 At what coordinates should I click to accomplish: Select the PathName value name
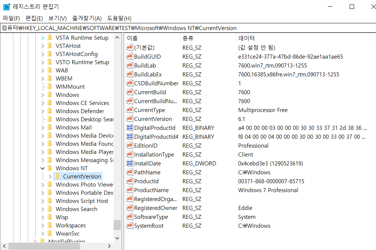click(147, 172)
